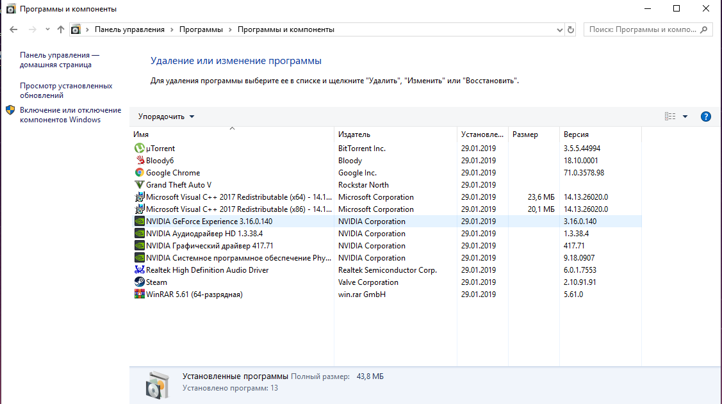
Task: Open the address bar history dropdown
Action: [x=559, y=29]
